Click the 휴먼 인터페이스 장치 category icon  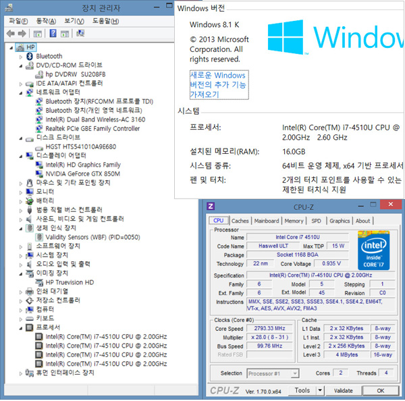[x=30, y=373]
